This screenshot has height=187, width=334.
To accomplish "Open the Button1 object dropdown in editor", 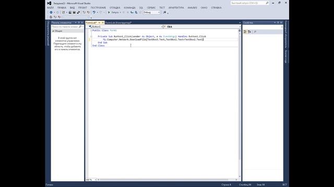I will [162, 26].
